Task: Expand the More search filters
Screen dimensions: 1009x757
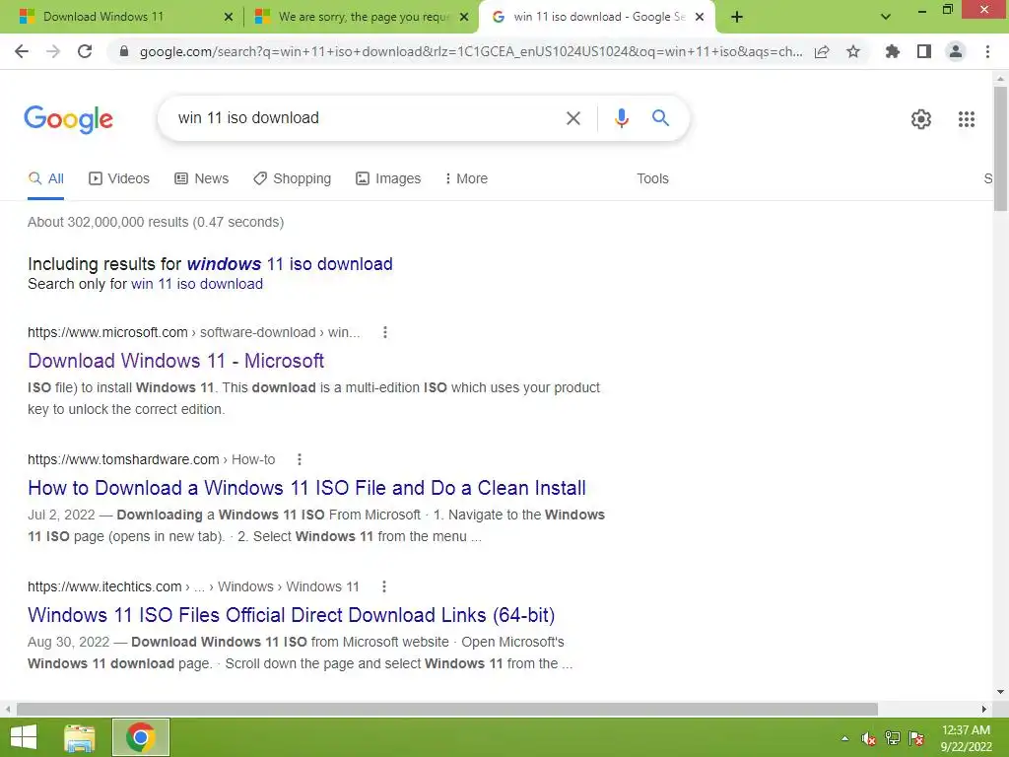Action: [466, 179]
